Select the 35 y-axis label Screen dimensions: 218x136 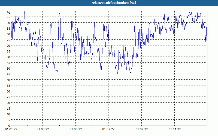pos(8,86)
